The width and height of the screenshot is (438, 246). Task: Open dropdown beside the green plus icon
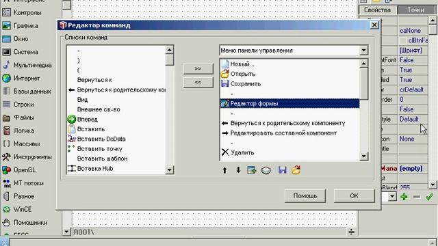[392, 197]
